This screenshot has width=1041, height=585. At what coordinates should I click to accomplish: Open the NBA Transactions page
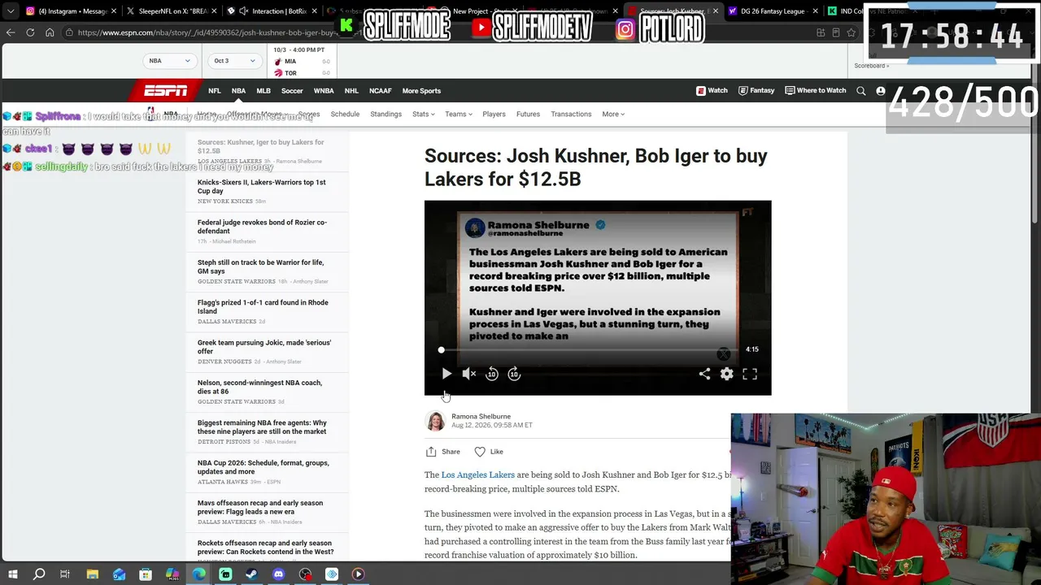click(x=571, y=115)
